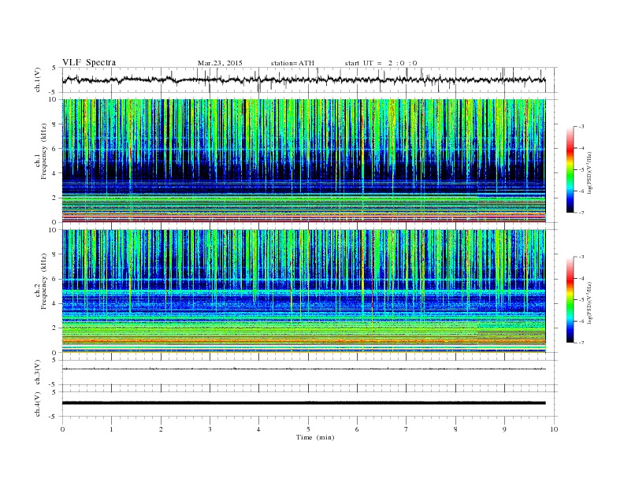Click inside the ch.2 spectrogram panel

tap(303, 291)
